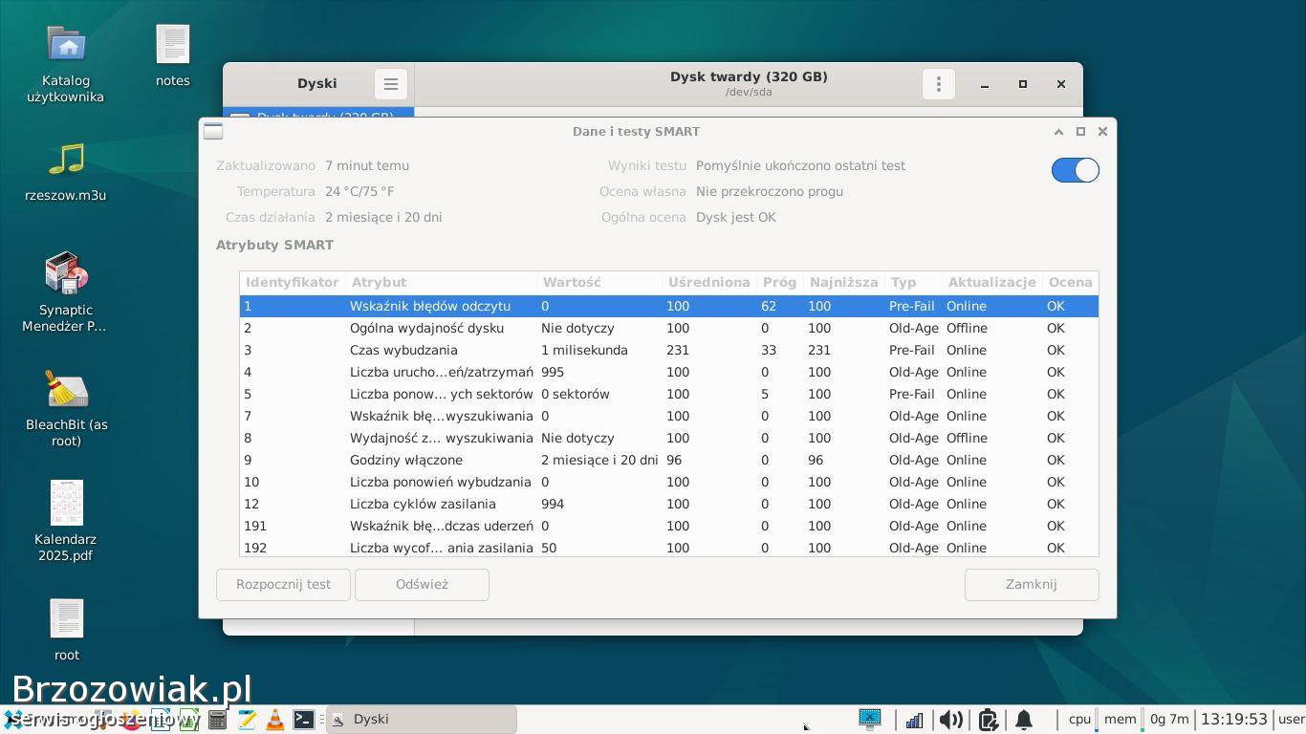Open the drive options three-dot menu
Screen dimensions: 1306x734
(x=938, y=84)
